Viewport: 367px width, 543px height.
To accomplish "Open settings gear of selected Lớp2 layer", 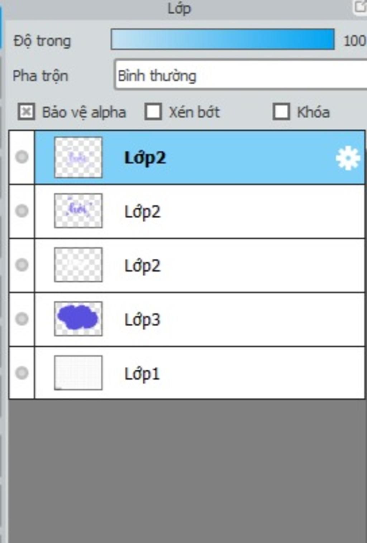I will tap(348, 158).
